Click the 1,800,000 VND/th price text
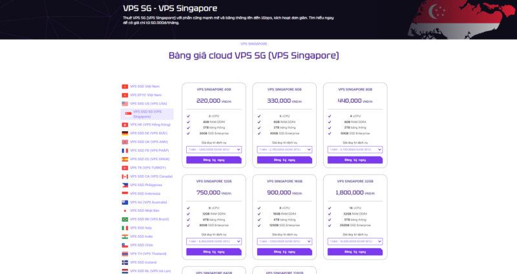 (355, 193)
